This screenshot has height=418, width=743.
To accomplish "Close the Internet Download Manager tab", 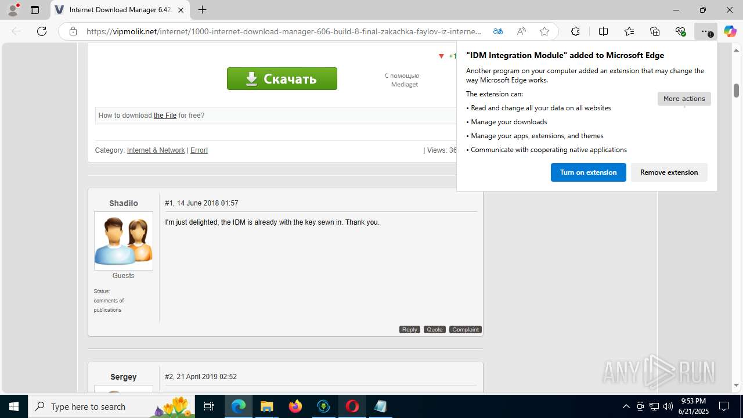I will pos(181,10).
